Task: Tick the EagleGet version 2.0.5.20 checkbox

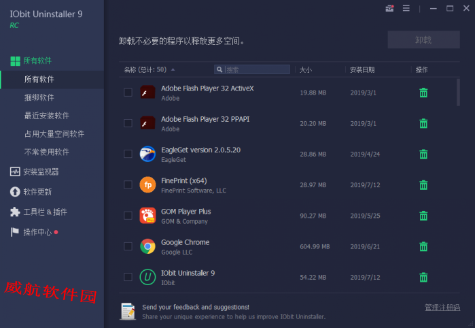Action: tap(128, 154)
